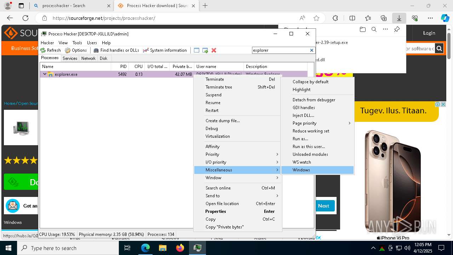
Task: Clear the explorer search filter
Action: (x=312, y=50)
